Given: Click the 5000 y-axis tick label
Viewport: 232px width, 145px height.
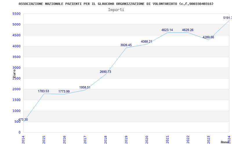Looking at the screenshot, I should [x=17, y=25].
